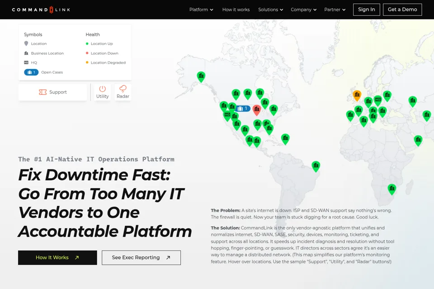
Task: Open the How it works page
Action: click(x=236, y=9)
